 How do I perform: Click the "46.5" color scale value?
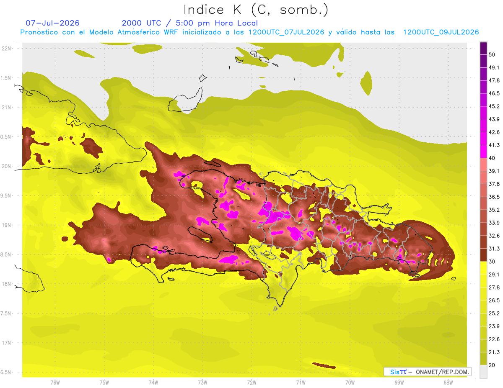point(494,93)
